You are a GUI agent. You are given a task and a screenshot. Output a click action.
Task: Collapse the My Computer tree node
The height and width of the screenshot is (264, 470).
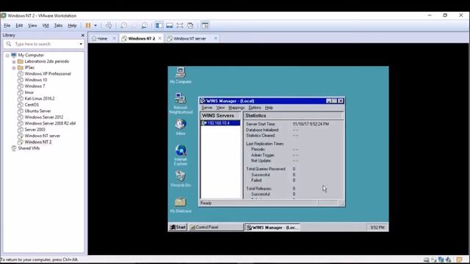click(7, 56)
